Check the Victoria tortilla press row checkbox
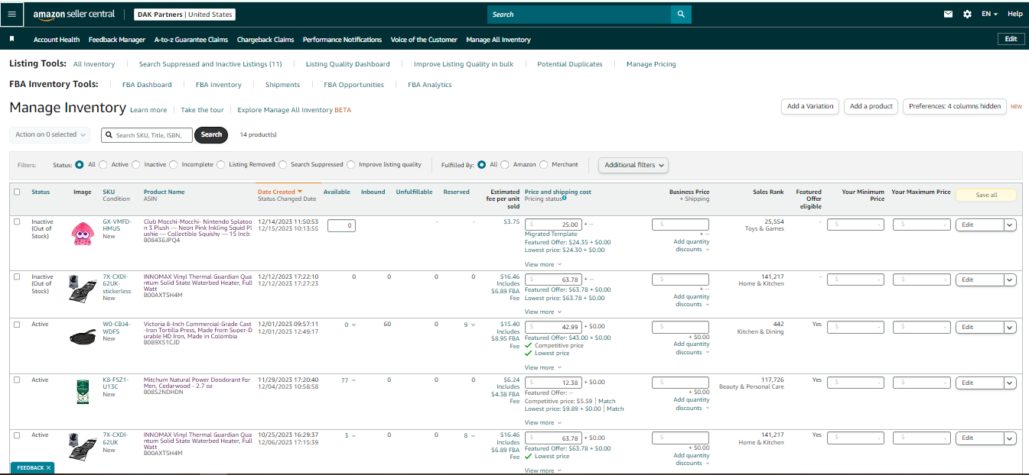Image resolution: width=1029 pixels, height=475 pixels. [x=18, y=325]
